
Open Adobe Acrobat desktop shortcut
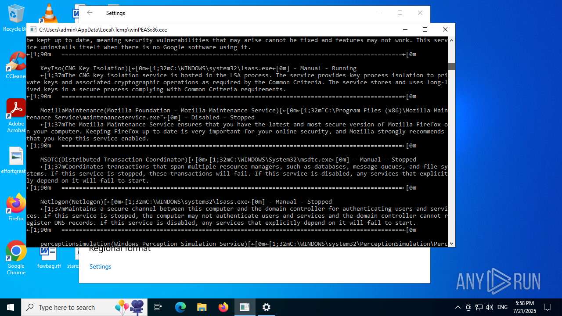tap(16, 115)
